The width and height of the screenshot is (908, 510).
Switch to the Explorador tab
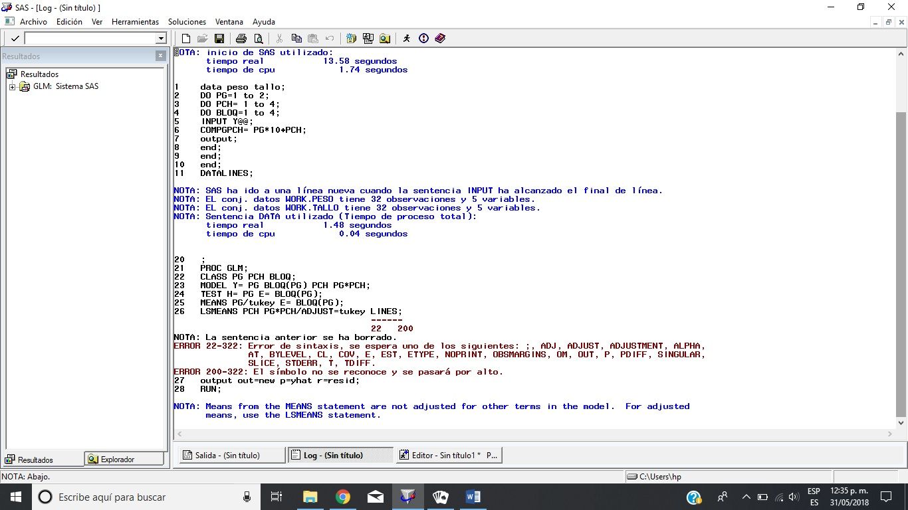click(x=124, y=459)
